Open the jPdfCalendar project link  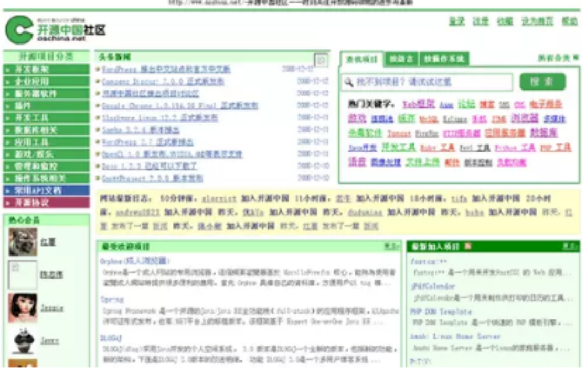(x=433, y=286)
